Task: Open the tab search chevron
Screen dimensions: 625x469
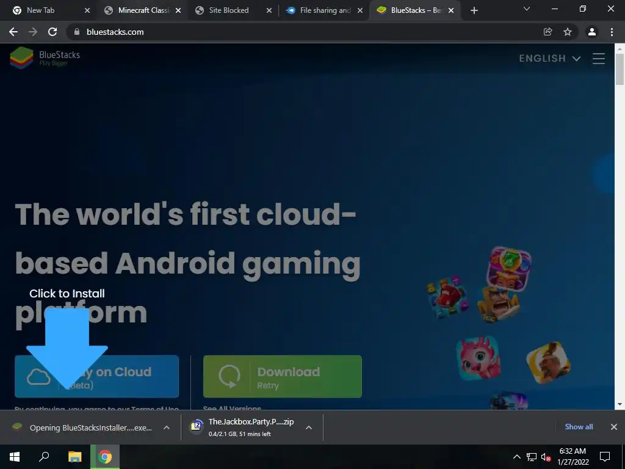Action: 527,9
